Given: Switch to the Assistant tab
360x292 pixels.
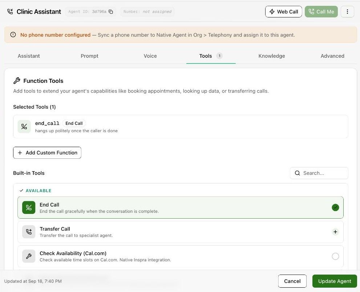Looking at the screenshot, I should pyautogui.click(x=29, y=56).
